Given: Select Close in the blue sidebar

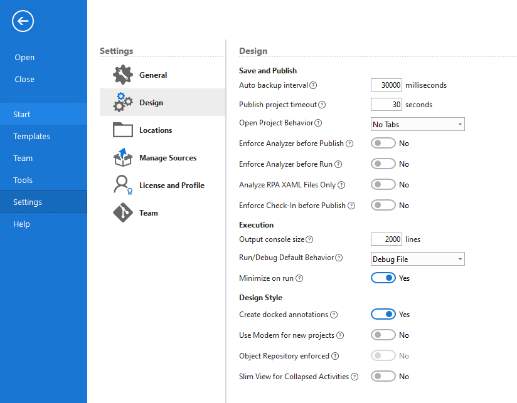Looking at the screenshot, I should [x=24, y=80].
